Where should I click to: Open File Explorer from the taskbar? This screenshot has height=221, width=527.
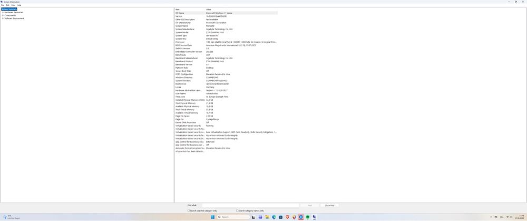click(x=267, y=217)
